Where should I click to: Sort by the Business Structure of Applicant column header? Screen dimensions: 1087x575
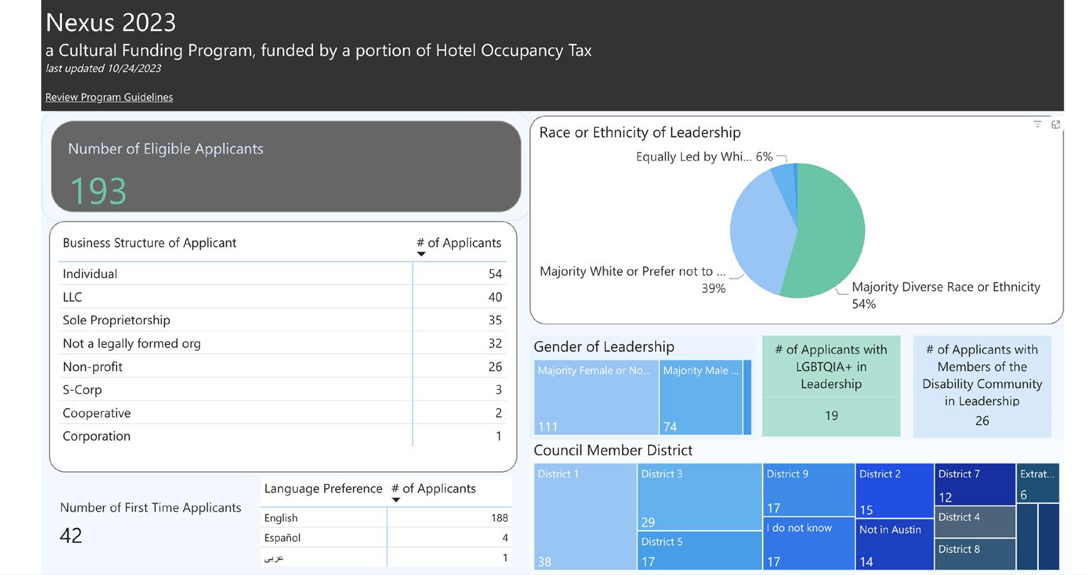click(x=149, y=243)
